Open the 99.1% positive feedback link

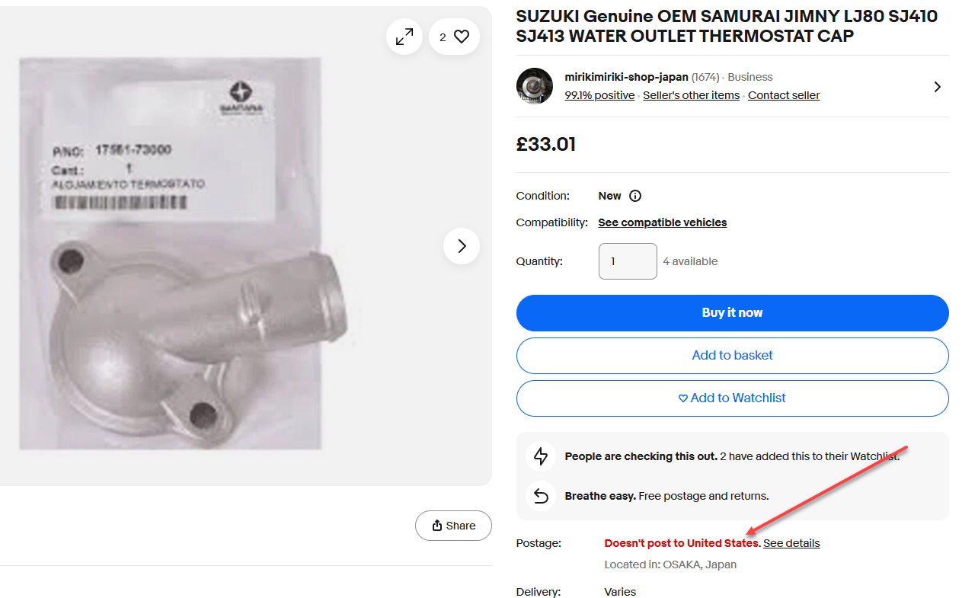tap(599, 95)
